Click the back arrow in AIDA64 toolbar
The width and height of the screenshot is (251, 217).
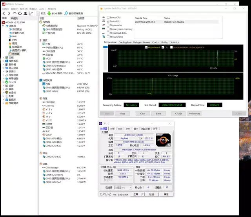coord(4,13)
